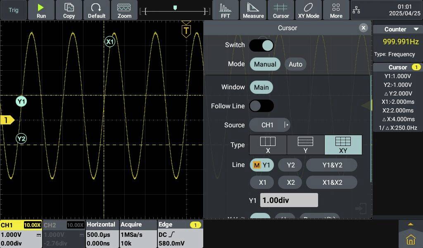Edit the Y1 1.00div input field
Image resolution: width=423 pixels, height=248 pixels.
coord(288,200)
